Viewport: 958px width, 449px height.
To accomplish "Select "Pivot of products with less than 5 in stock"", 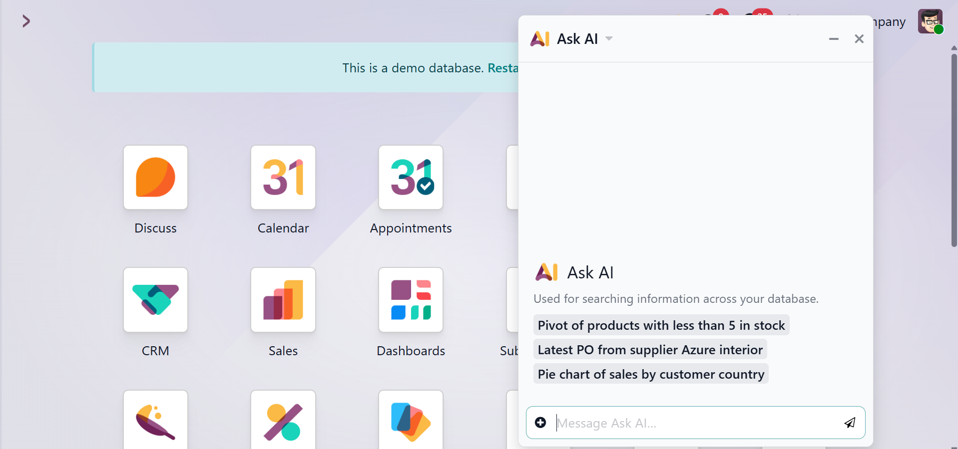I will point(661,325).
